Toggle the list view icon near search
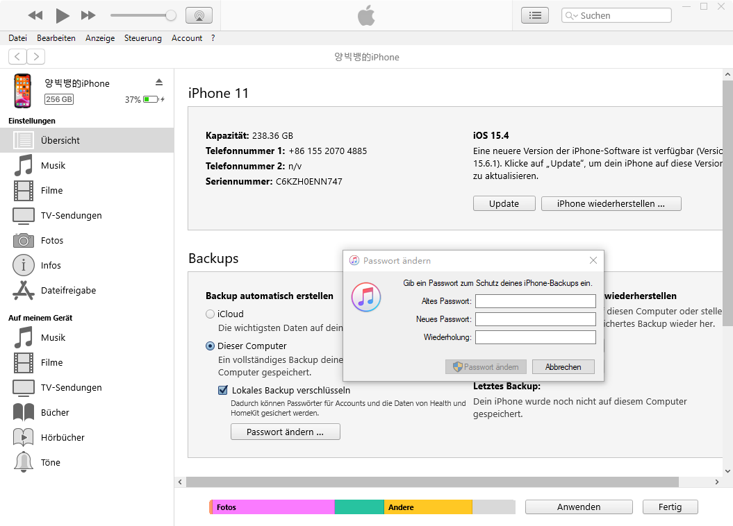Viewport: 733px width, 526px height. (x=534, y=15)
